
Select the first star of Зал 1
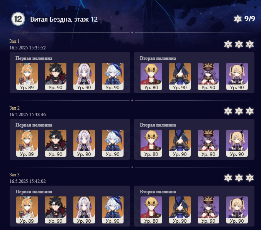tap(228, 44)
